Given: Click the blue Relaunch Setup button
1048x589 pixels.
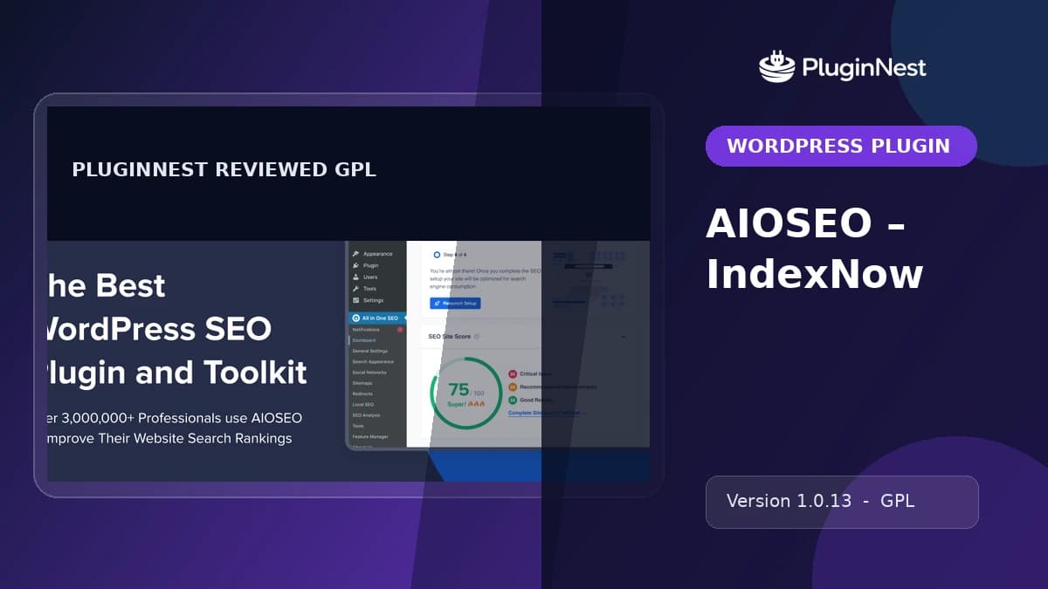Looking at the screenshot, I should [455, 303].
